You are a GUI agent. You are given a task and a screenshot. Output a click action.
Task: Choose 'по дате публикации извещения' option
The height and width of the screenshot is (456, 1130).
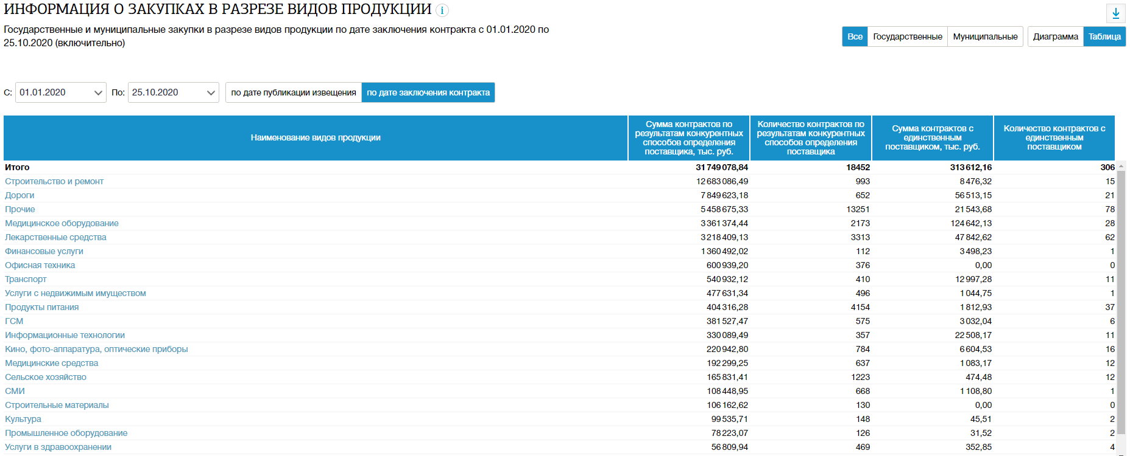[x=293, y=92]
